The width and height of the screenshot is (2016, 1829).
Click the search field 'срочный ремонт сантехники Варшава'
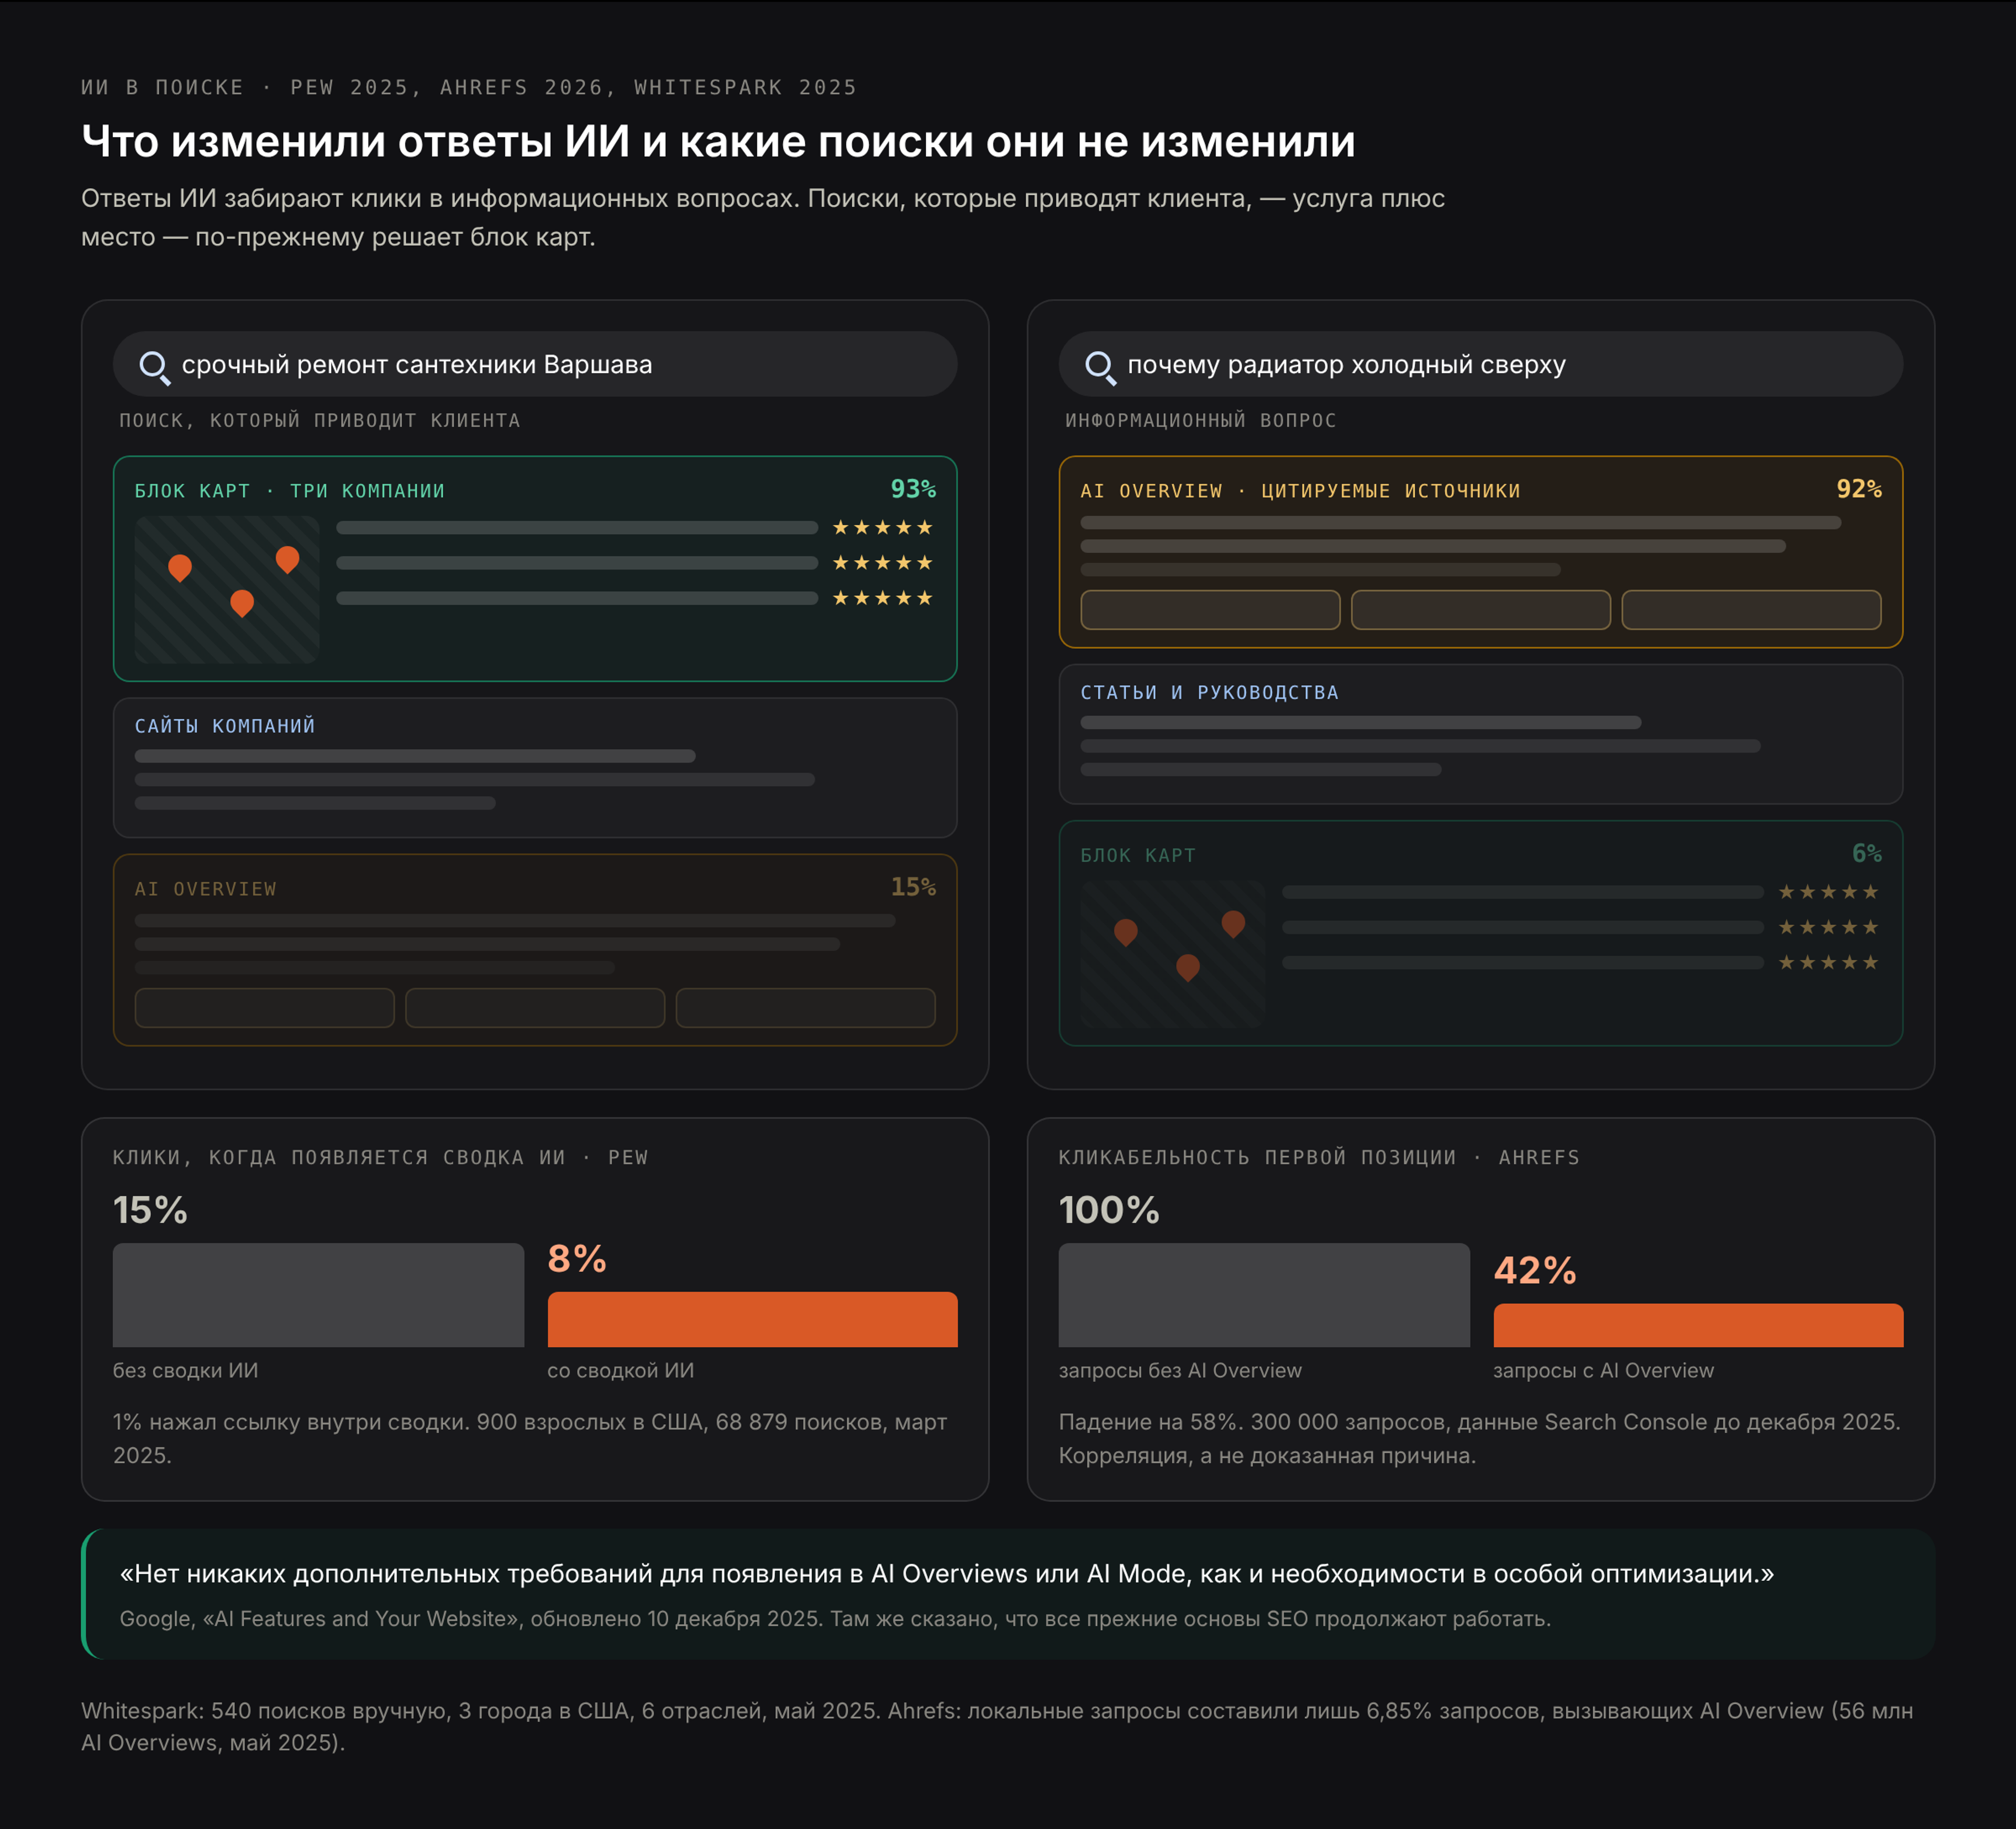[x=535, y=364]
